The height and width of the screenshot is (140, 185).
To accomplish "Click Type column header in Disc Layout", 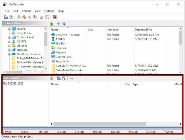I will (152, 84).
